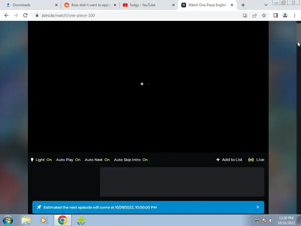Open Chrome side panel

(x=276, y=15)
